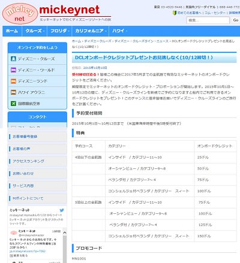Viewport: 240px width, 263px height.
Task: Click the MN1001 promo code text
Action: pos(79,259)
